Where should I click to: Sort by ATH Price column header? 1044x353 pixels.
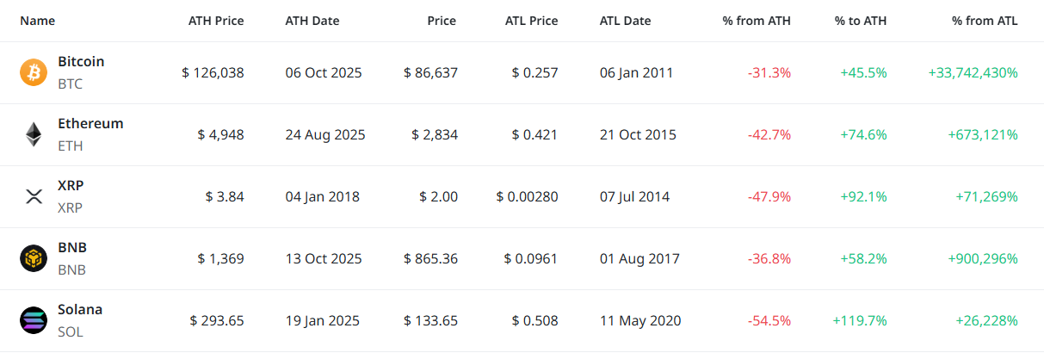point(216,21)
